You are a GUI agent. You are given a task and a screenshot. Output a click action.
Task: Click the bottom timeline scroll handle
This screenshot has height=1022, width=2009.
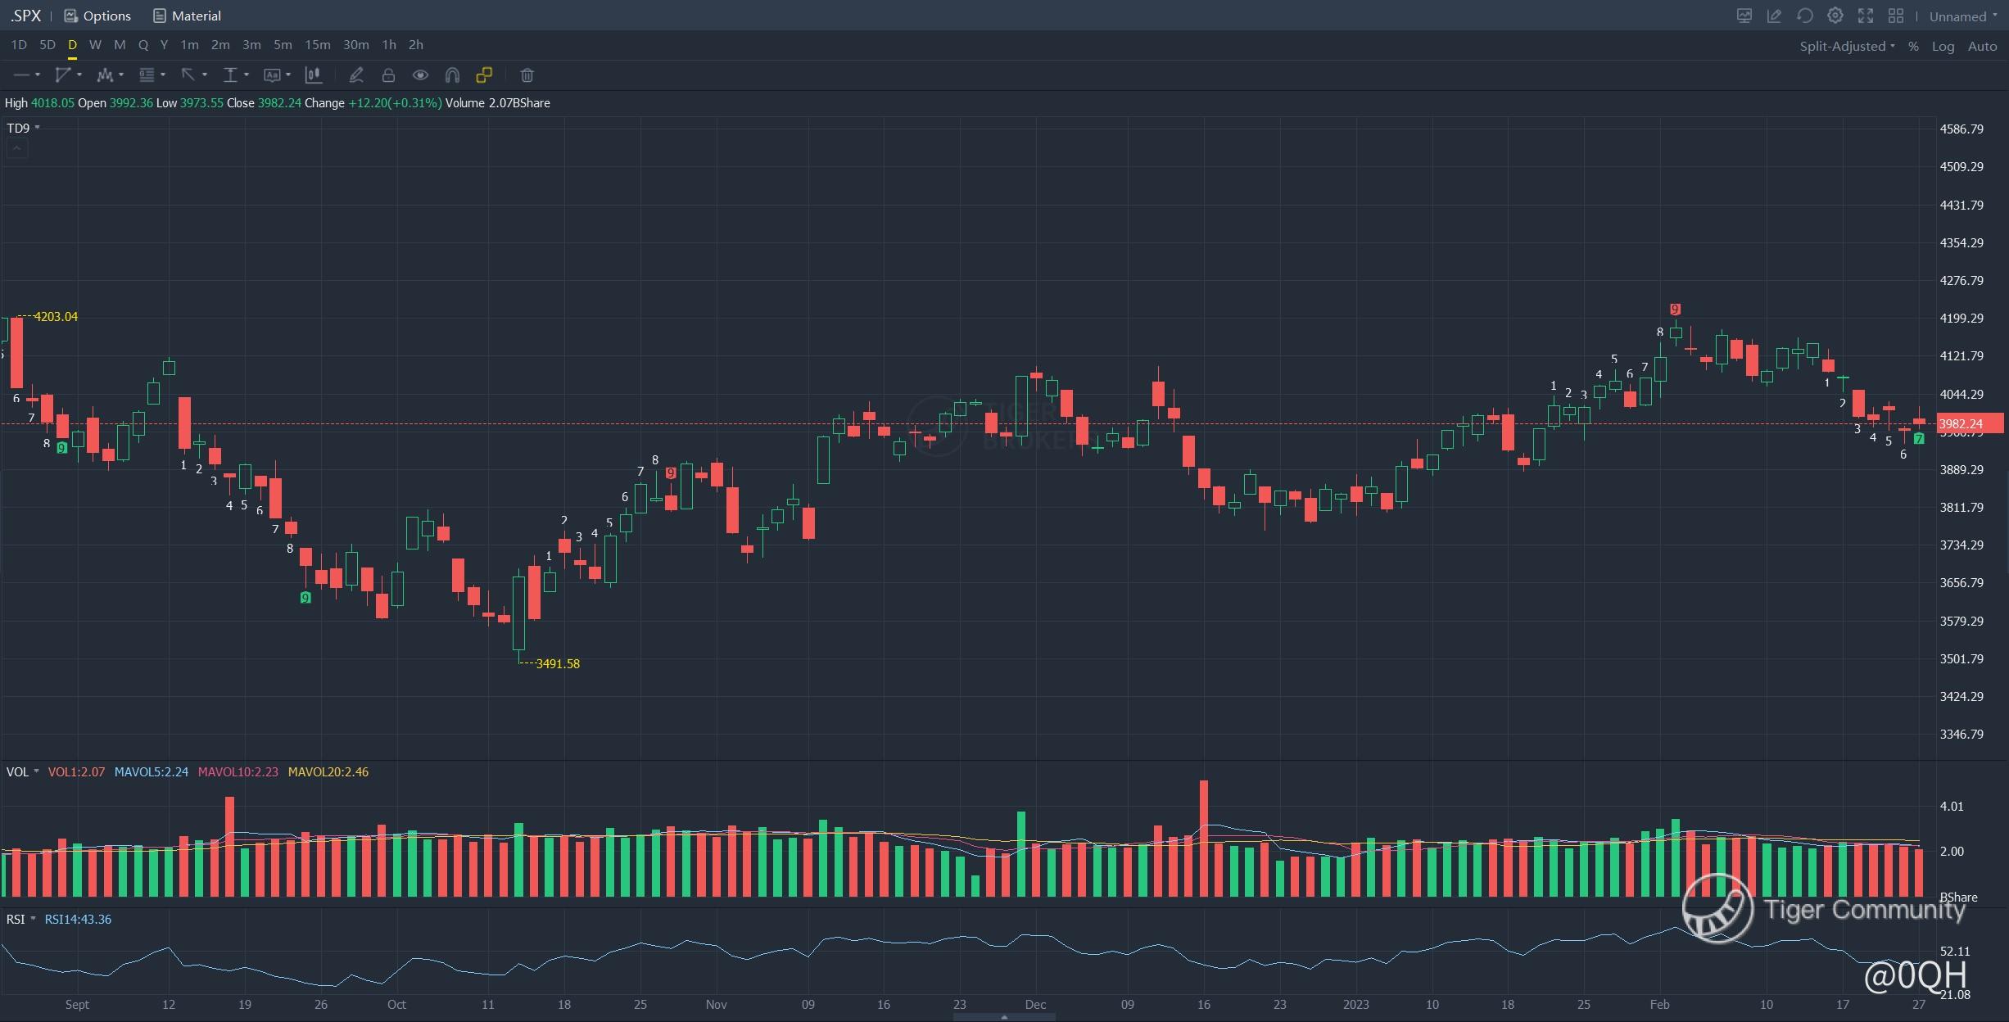(1004, 1017)
